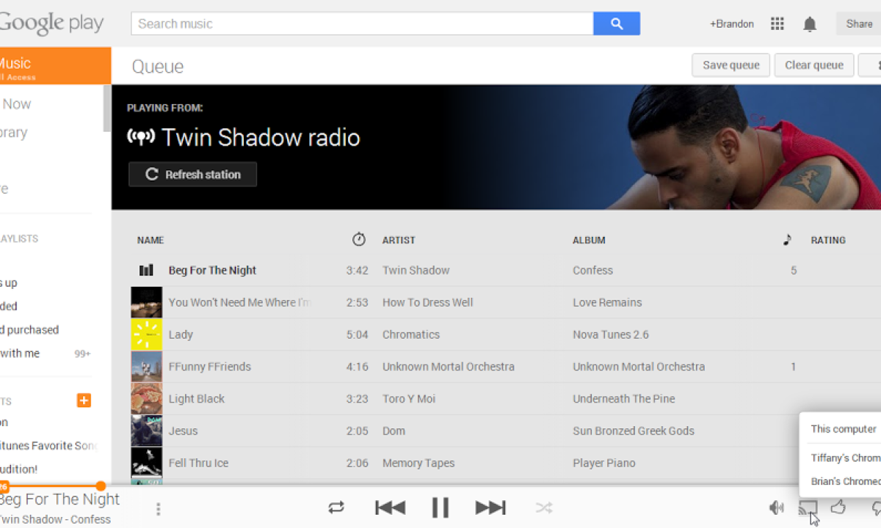This screenshot has height=528, width=881.
Task: Open the Google apps grid
Action: coord(777,24)
